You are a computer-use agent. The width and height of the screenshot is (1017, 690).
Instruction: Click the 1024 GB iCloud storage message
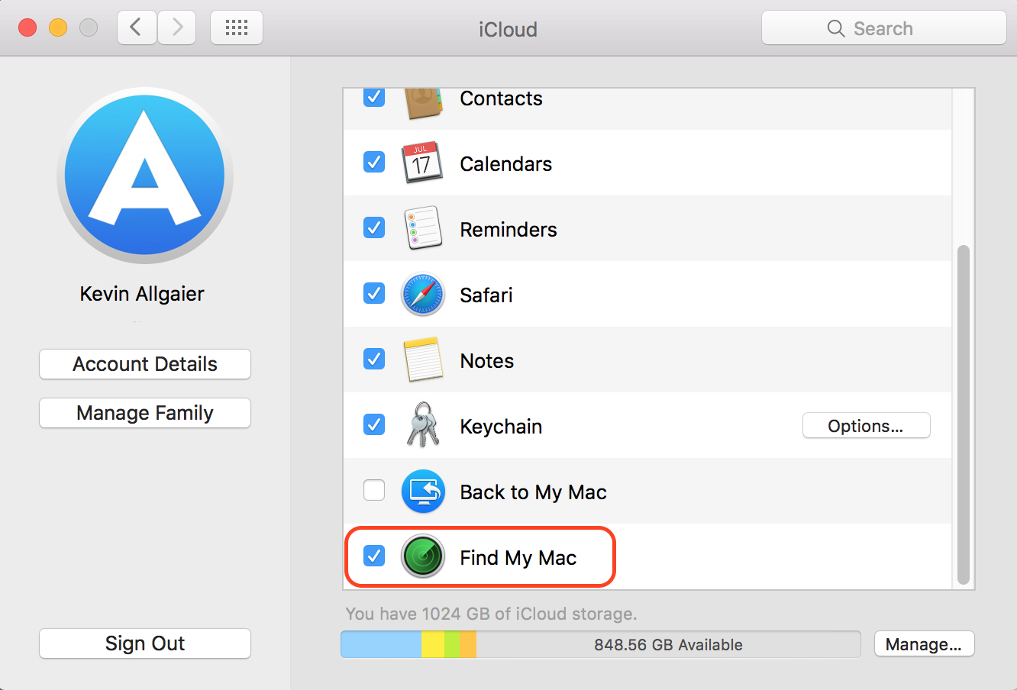point(491,614)
